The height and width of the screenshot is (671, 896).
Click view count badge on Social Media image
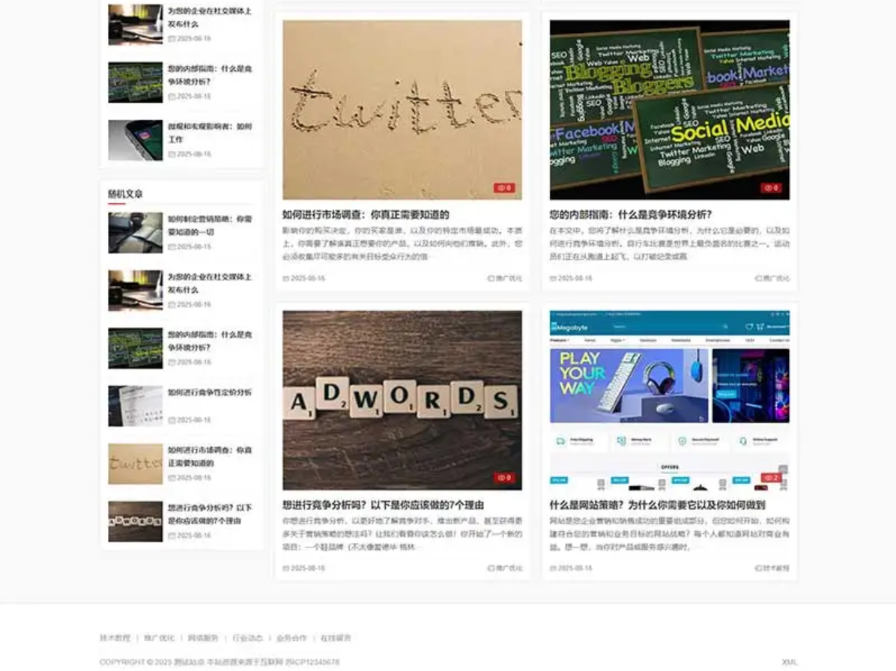(771, 188)
